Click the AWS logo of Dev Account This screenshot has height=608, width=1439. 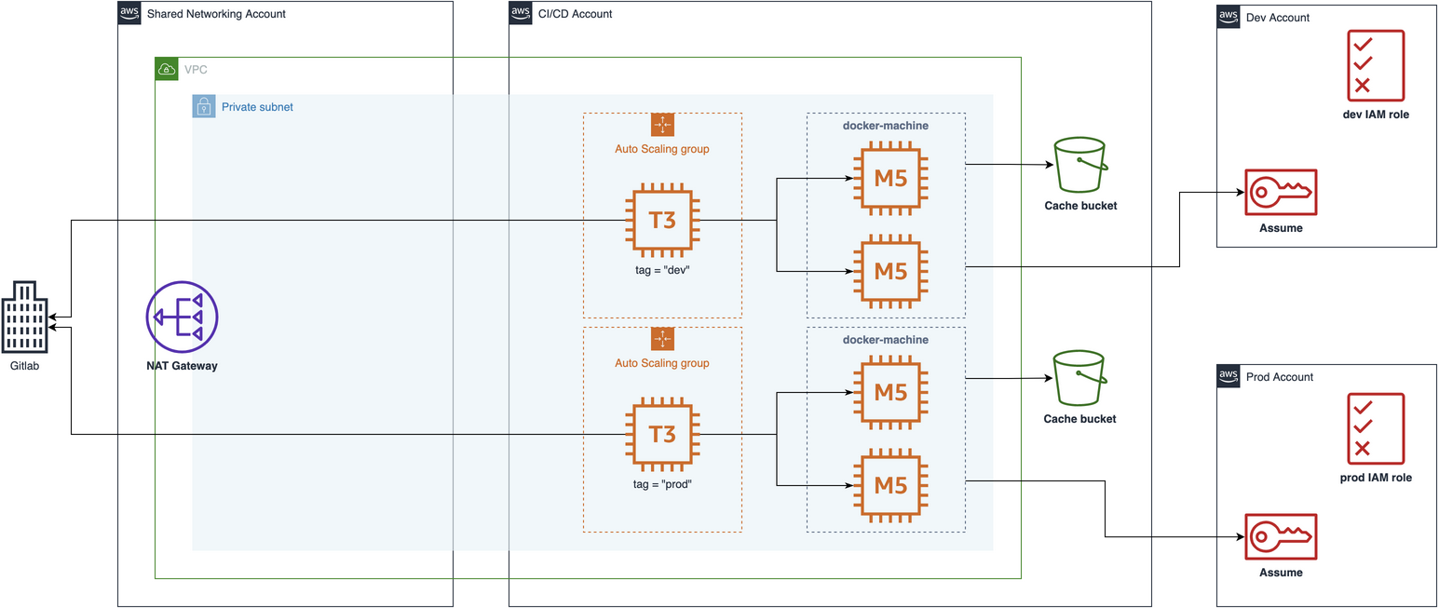[x=1229, y=17]
